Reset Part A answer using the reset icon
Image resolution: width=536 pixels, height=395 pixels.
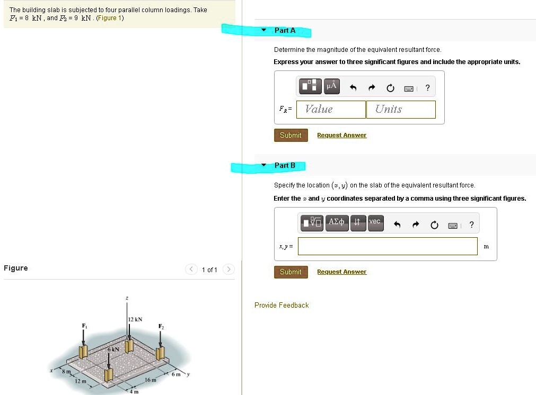tap(390, 86)
